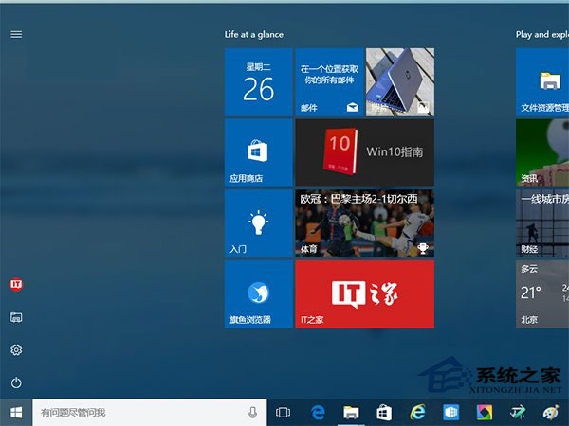Viewport: 569px width, 426px height.
Task: Open the calendar tile showing 26
Action: click(x=258, y=82)
